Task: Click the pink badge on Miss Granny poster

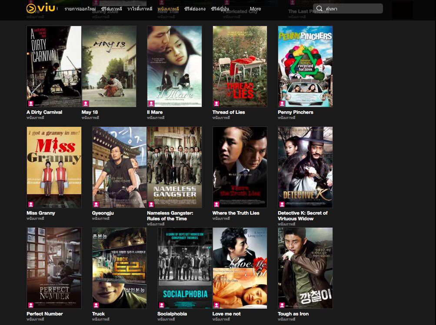Action: 30,204
